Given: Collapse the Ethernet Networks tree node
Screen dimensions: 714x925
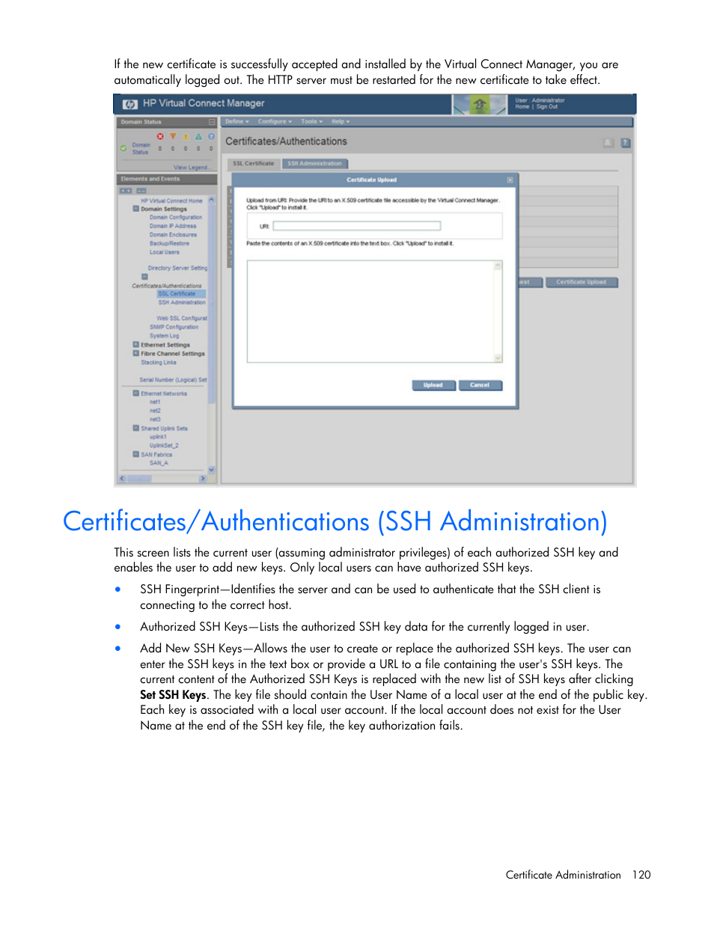Looking at the screenshot, I should pyautogui.click(x=136, y=392).
